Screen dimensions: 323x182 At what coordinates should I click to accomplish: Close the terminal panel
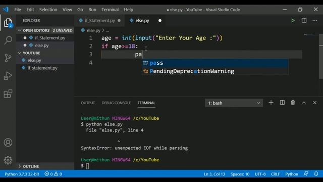315,103
